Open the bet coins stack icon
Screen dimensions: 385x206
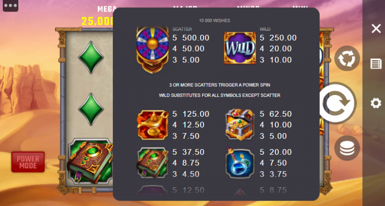(347, 148)
